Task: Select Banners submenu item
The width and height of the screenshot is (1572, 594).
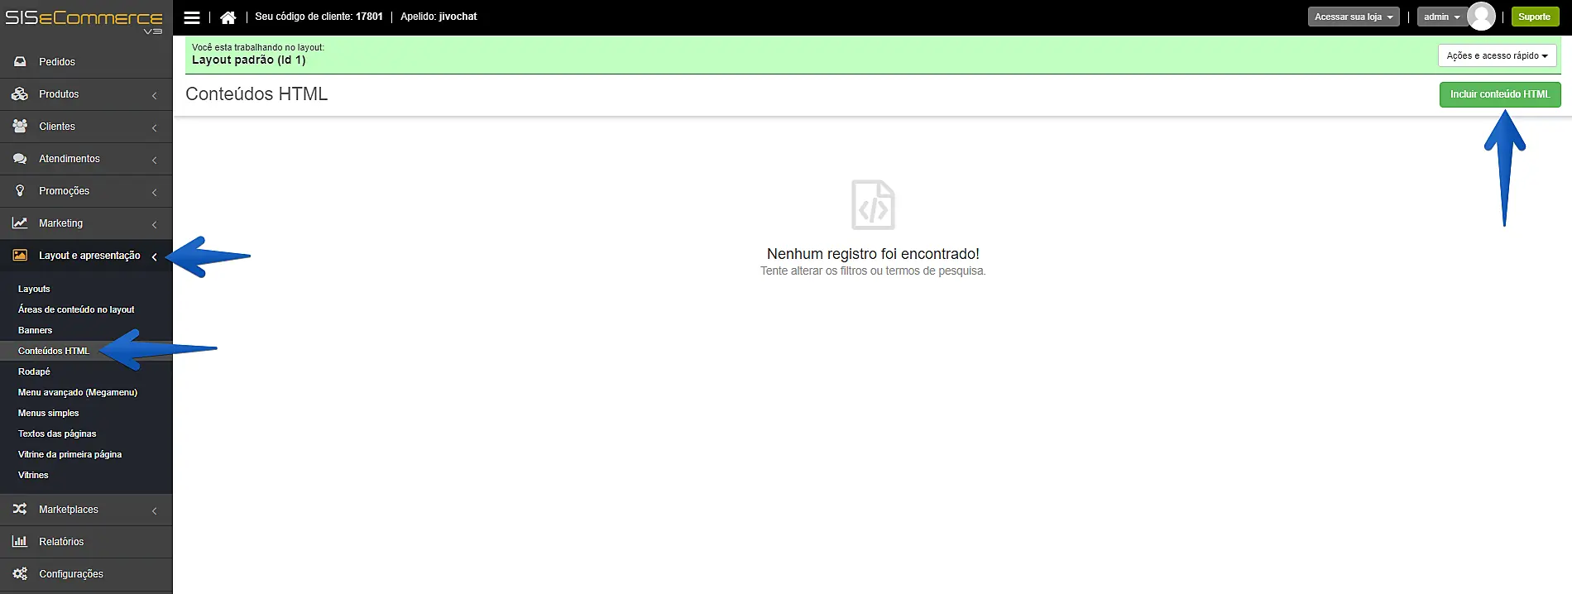Action: click(x=35, y=330)
